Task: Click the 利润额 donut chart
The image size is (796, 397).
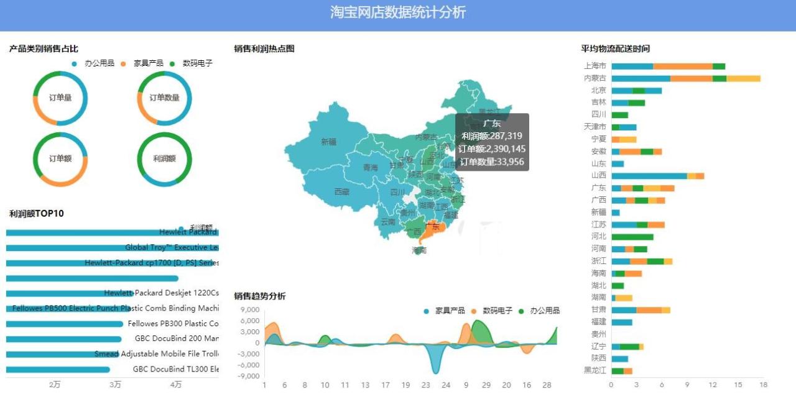Action: pyautogui.click(x=164, y=159)
